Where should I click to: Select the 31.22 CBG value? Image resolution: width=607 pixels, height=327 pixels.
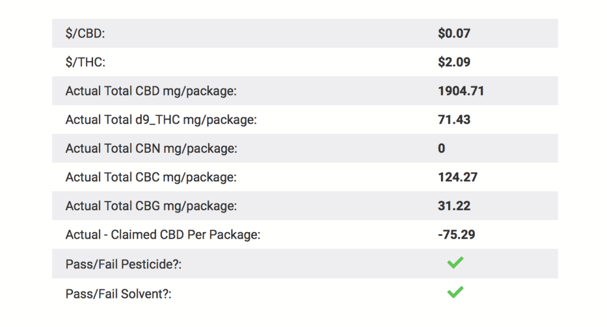[454, 206]
